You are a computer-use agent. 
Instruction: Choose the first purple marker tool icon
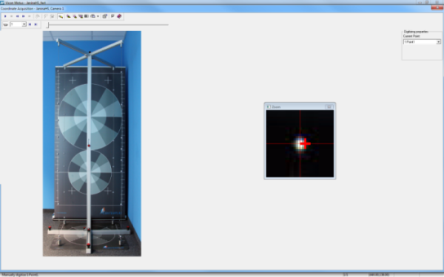(x=69, y=16)
